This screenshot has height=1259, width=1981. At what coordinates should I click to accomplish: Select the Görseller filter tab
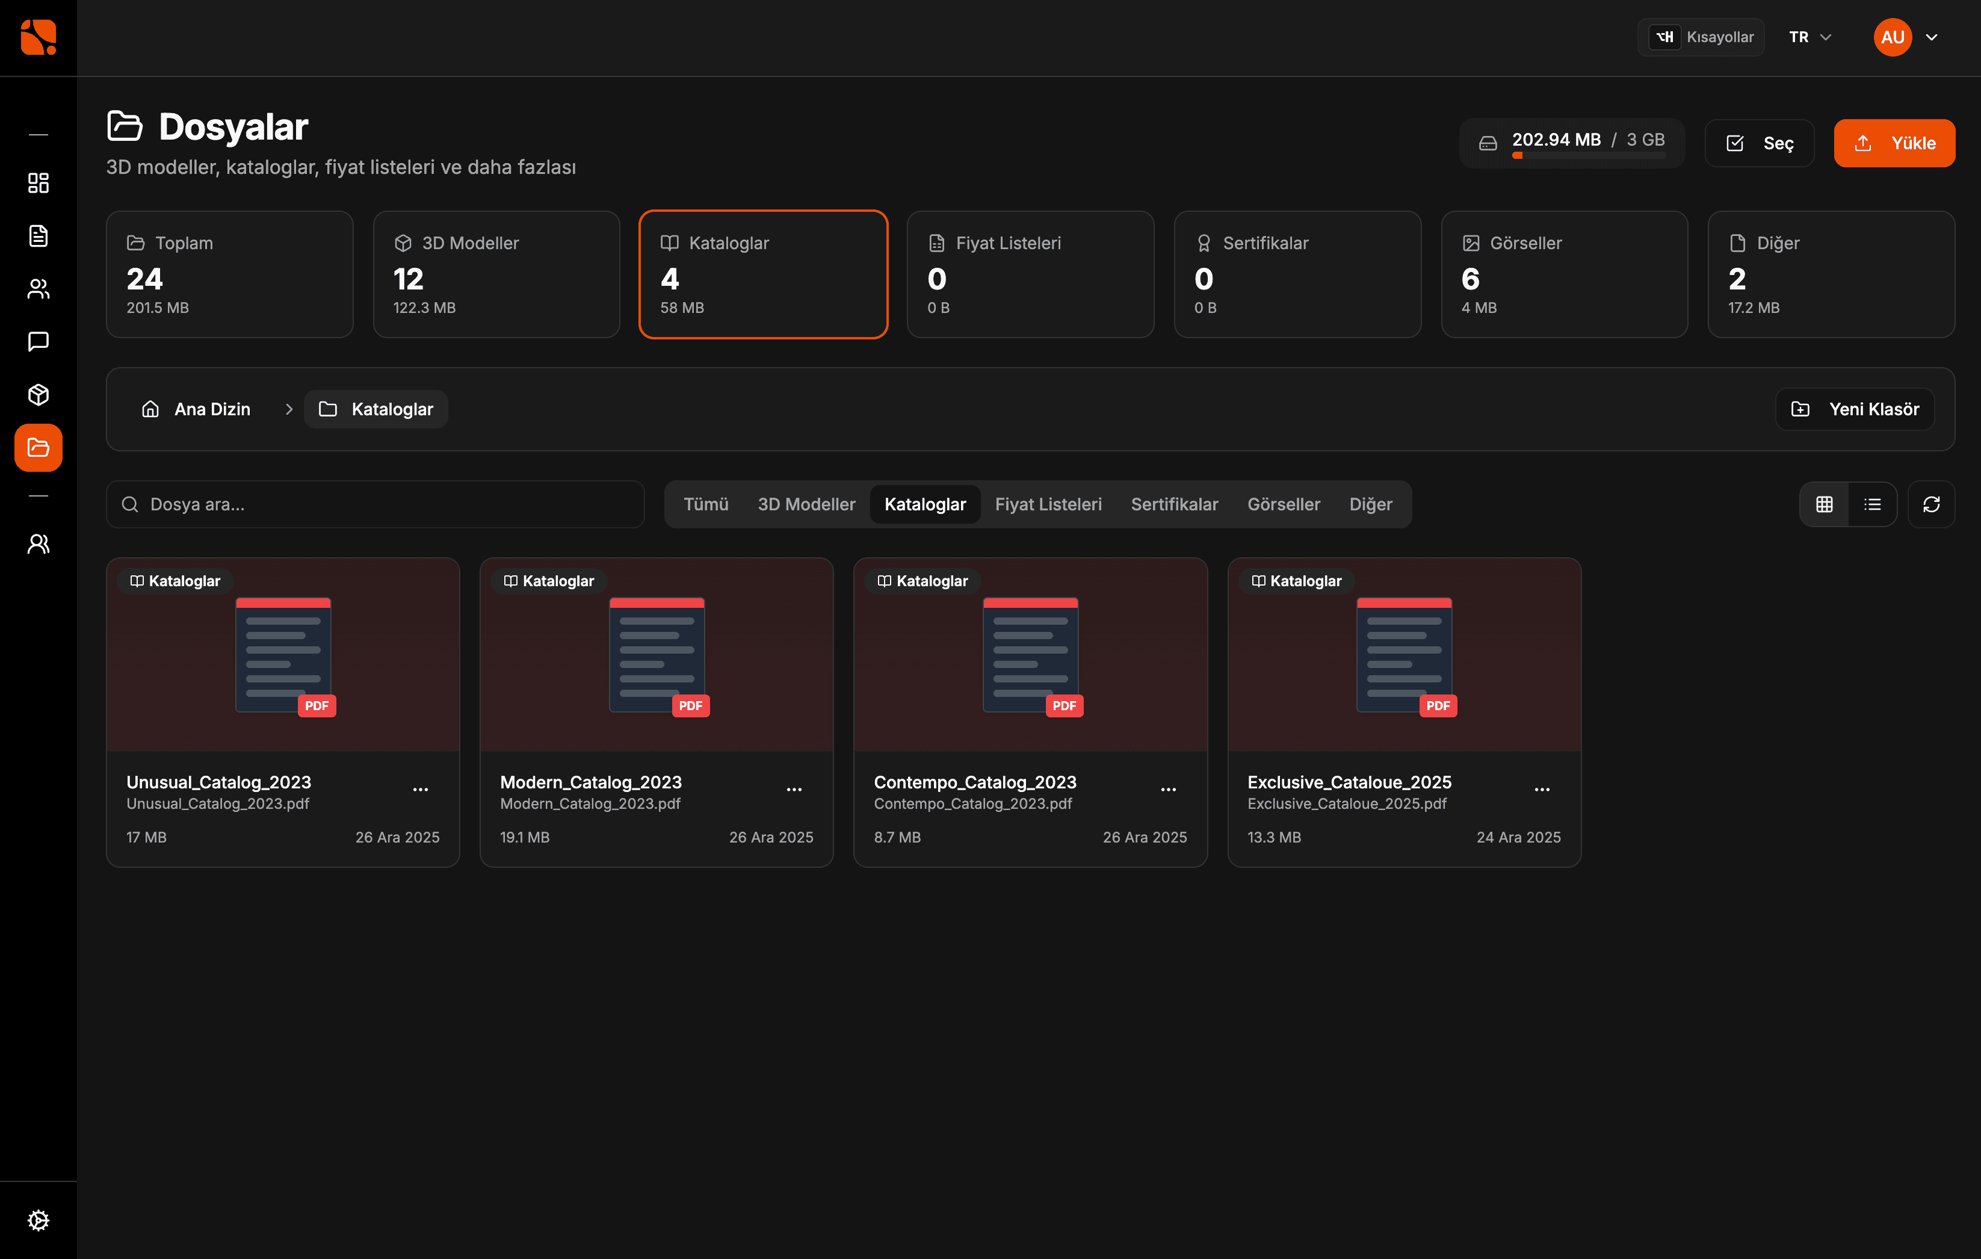pos(1284,504)
